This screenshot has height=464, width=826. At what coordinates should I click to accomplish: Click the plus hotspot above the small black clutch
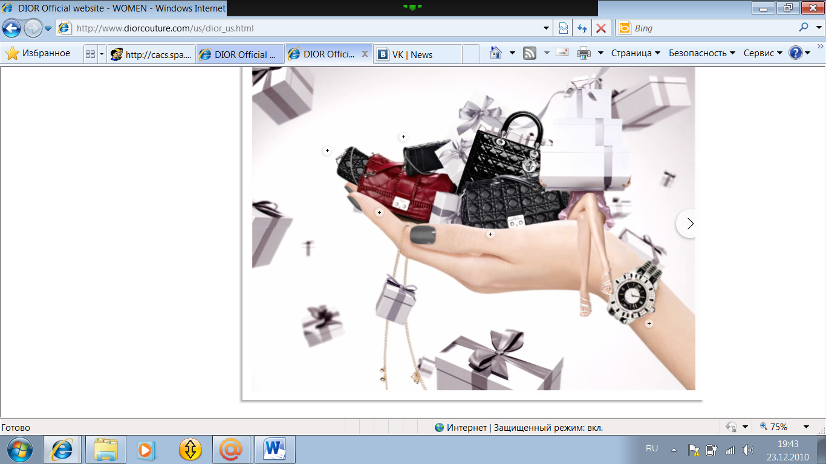click(403, 137)
